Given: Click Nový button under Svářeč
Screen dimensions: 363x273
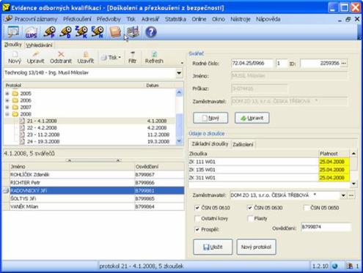Looking at the screenshot, I should pos(210,118).
